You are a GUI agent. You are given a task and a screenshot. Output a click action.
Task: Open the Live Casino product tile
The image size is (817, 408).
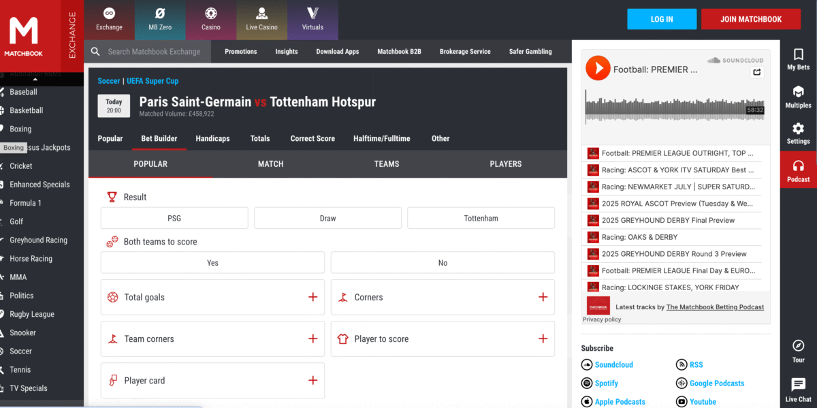tap(262, 20)
